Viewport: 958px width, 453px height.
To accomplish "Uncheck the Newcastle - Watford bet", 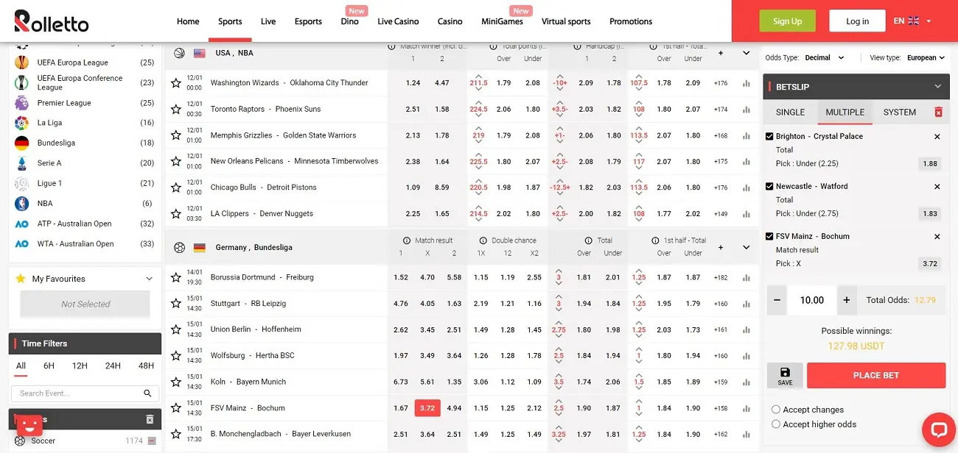I will tap(769, 186).
